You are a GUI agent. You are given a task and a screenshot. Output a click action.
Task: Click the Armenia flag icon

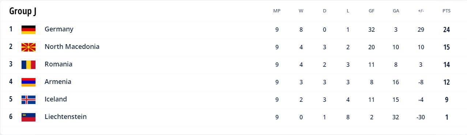tap(28, 82)
